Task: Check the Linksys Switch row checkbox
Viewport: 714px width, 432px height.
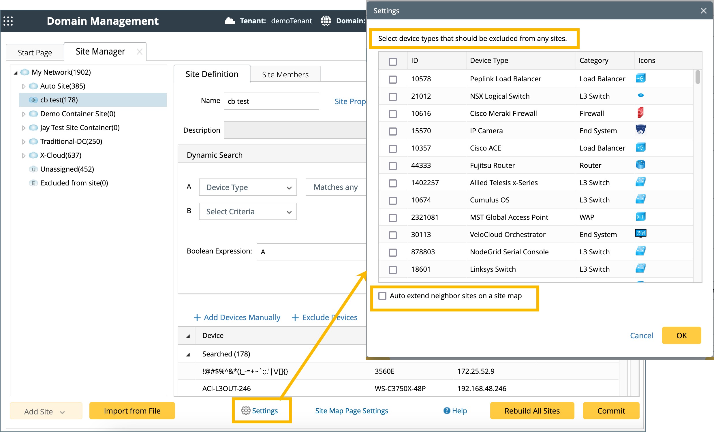Action: coord(393,270)
